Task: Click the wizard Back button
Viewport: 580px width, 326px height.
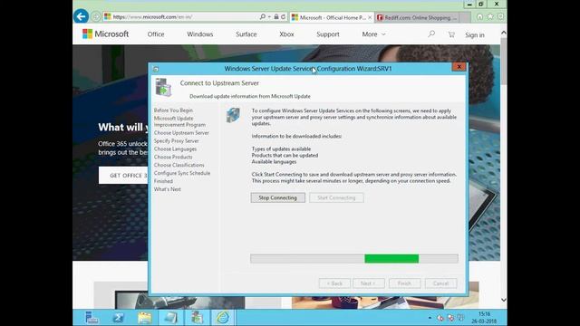Action: [334, 283]
